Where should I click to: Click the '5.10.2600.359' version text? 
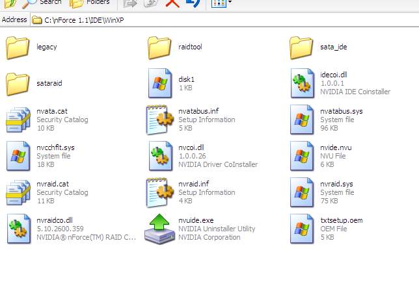coord(60,229)
